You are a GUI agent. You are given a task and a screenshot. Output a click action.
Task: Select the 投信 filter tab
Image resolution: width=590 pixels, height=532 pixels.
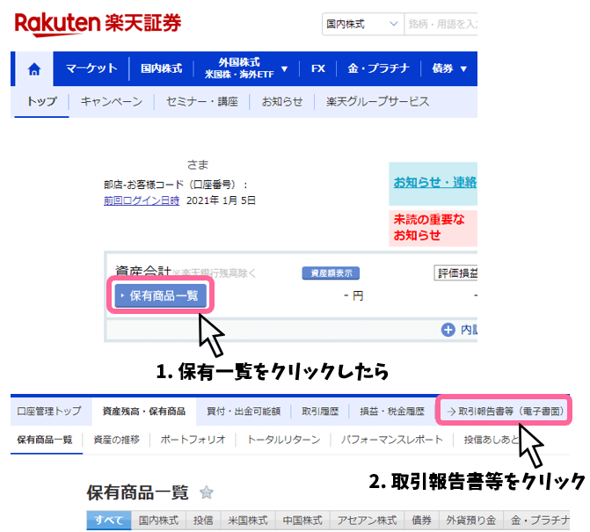203,520
